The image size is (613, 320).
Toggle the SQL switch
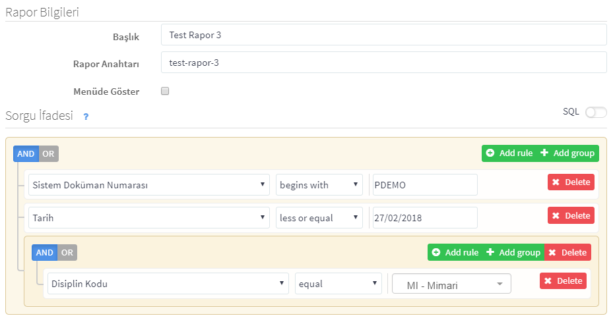[596, 113]
